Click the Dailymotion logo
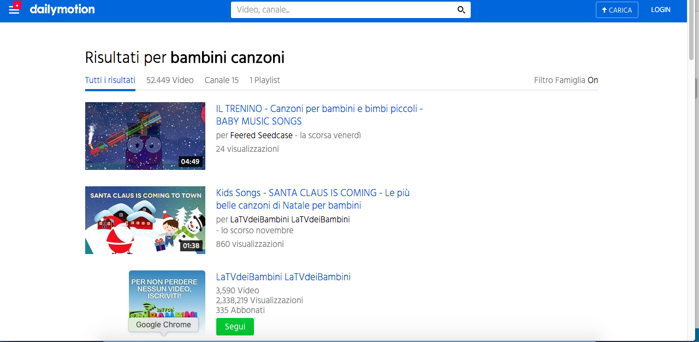 click(62, 9)
